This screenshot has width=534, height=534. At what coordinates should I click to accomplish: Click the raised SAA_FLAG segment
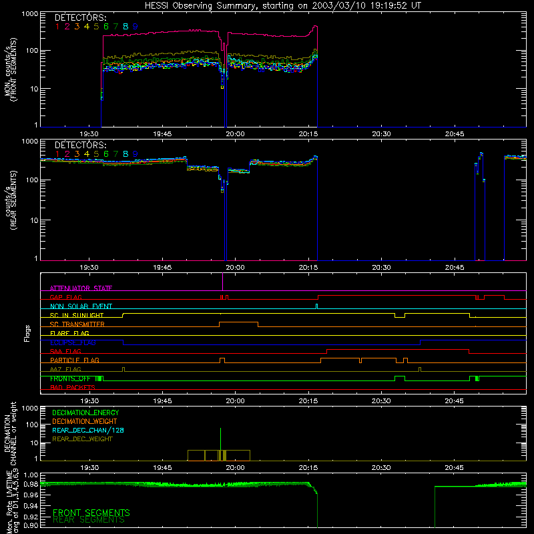[x=398, y=349]
